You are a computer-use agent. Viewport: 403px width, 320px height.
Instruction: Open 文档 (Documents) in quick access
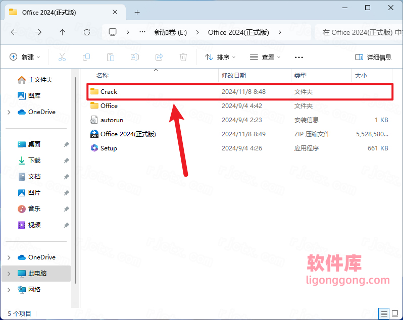29,177
